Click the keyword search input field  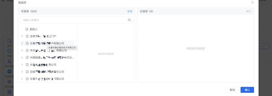(76, 20)
